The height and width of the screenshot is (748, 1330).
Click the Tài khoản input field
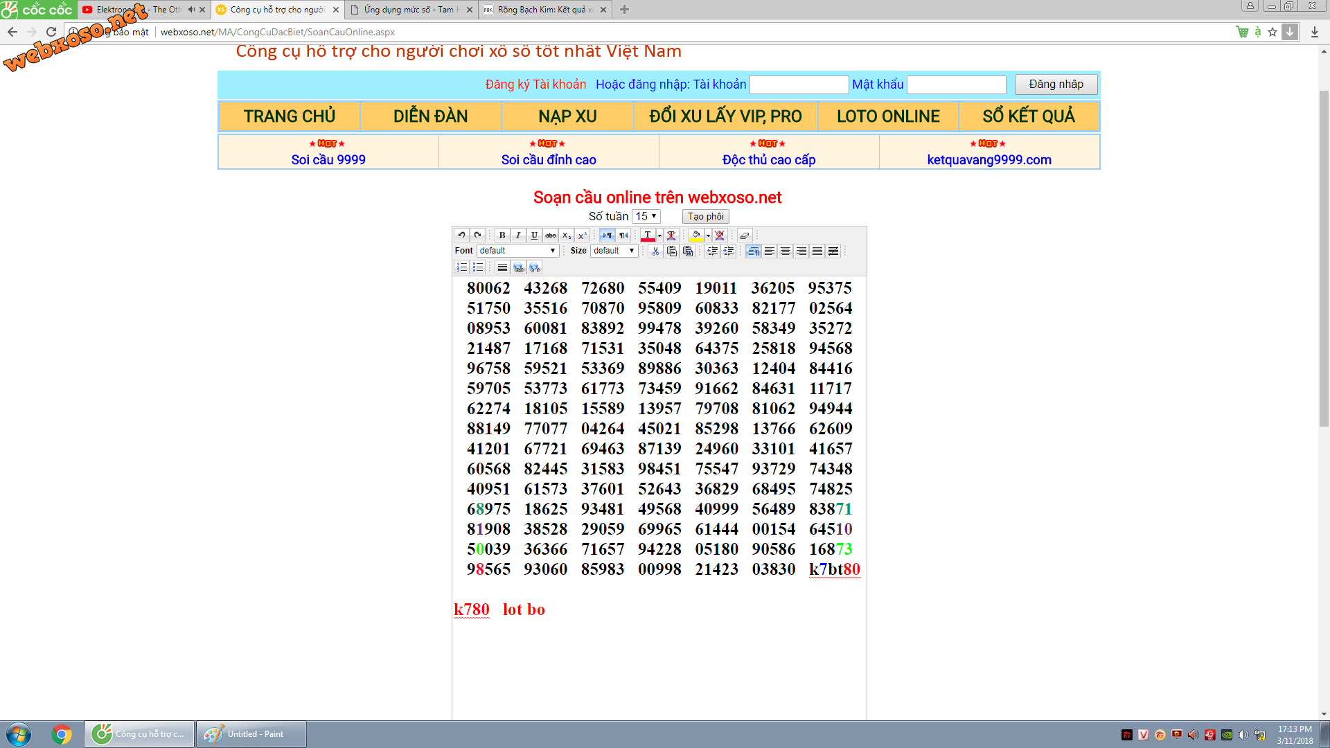[x=799, y=84]
